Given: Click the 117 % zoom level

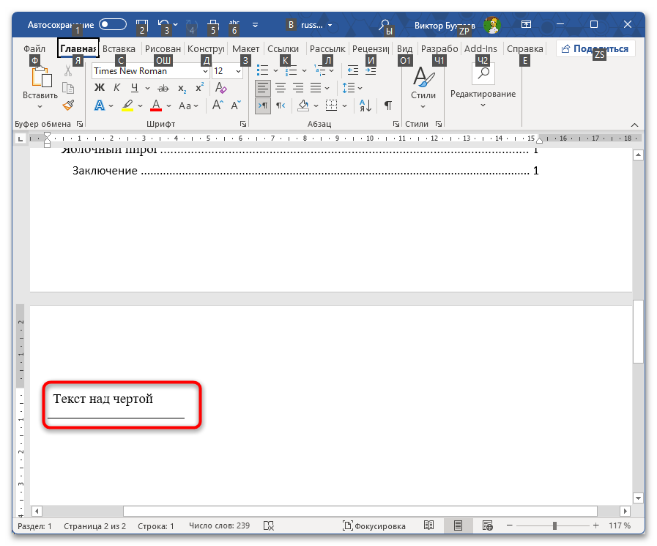Looking at the screenshot, I should coord(620,525).
